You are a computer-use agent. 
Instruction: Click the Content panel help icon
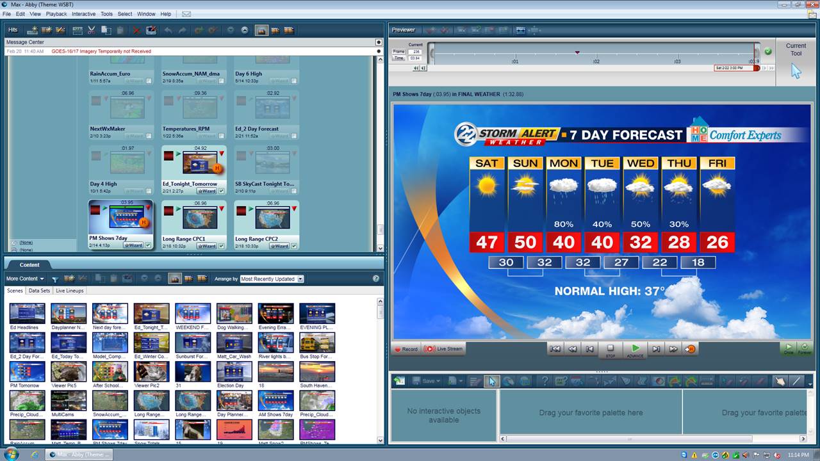click(376, 279)
